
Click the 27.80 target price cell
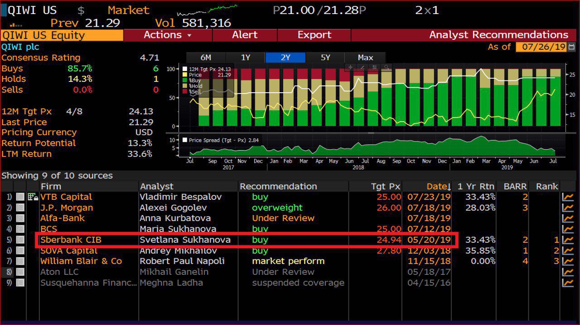pyautogui.click(x=389, y=250)
